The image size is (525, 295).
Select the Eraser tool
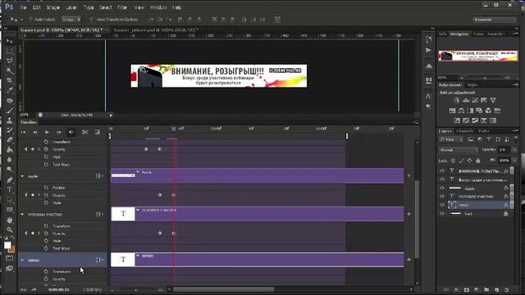coord(10,140)
